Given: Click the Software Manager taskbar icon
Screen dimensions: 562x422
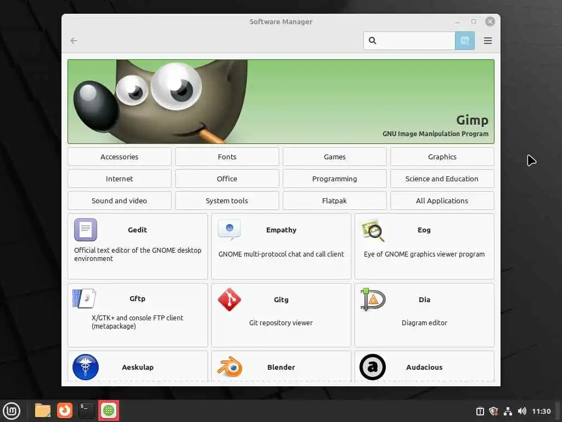Looking at the screenshot, I should pyautogui.click(x=109, y=410).
